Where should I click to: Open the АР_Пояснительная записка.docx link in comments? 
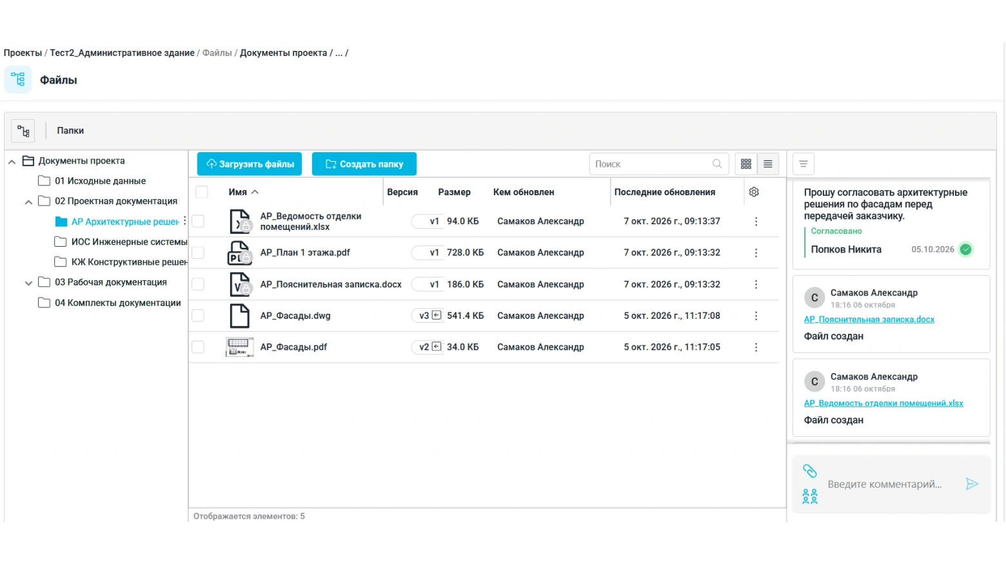pos(869,320)
